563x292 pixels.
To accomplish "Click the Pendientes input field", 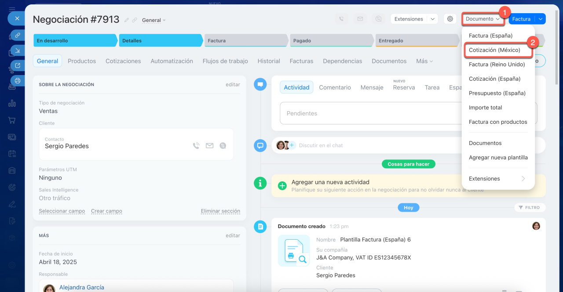I will (369, 113).
